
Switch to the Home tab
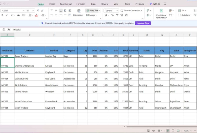(x=41, y=4)
